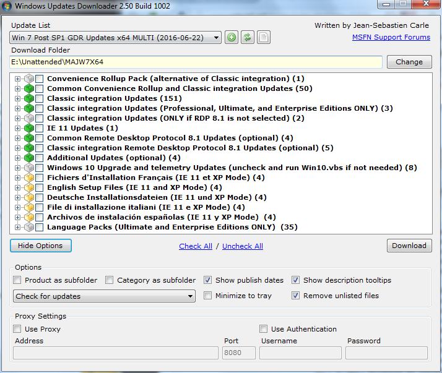Click yellow cube icon for Deutsche Installationsdateien

pyautogui.click(x=29, y=197)
